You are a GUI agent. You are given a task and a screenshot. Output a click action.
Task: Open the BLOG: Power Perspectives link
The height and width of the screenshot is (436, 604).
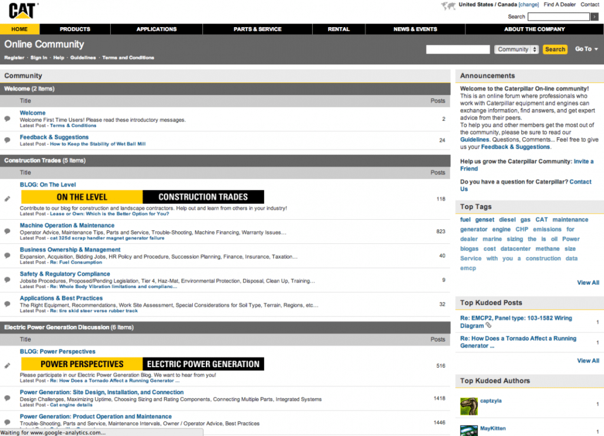tap(57, 352)
